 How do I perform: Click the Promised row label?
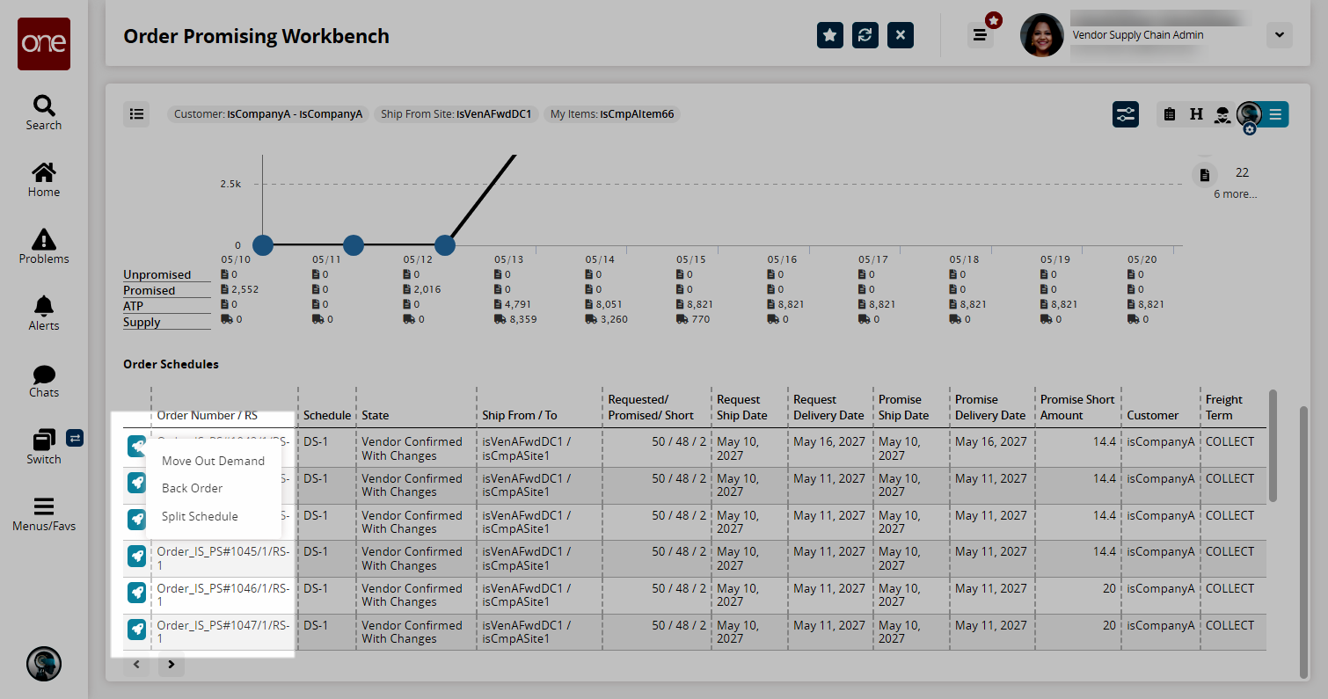(149, 291)
